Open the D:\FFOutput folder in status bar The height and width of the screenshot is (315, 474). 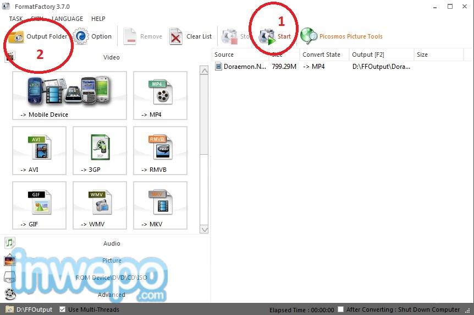(x=34, y=309)
